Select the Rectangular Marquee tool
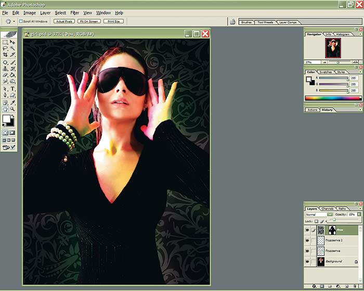This screenshot has height=291, width=364. [x=5, y=42]
